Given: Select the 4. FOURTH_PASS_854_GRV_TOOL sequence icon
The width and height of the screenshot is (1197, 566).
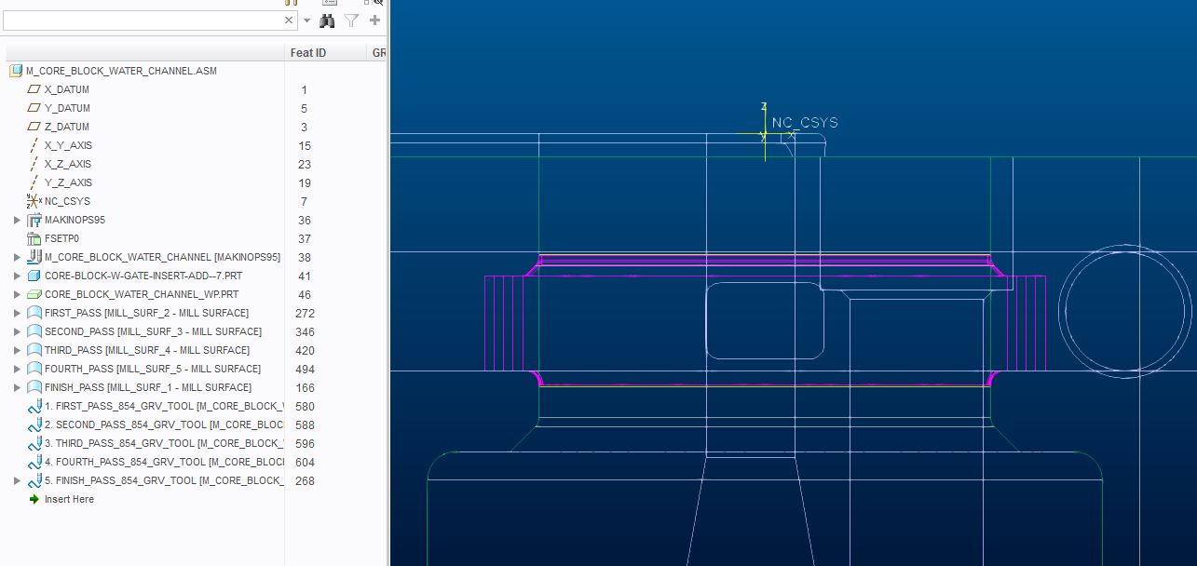Looking at the screenshot, I should click(34, 462).
